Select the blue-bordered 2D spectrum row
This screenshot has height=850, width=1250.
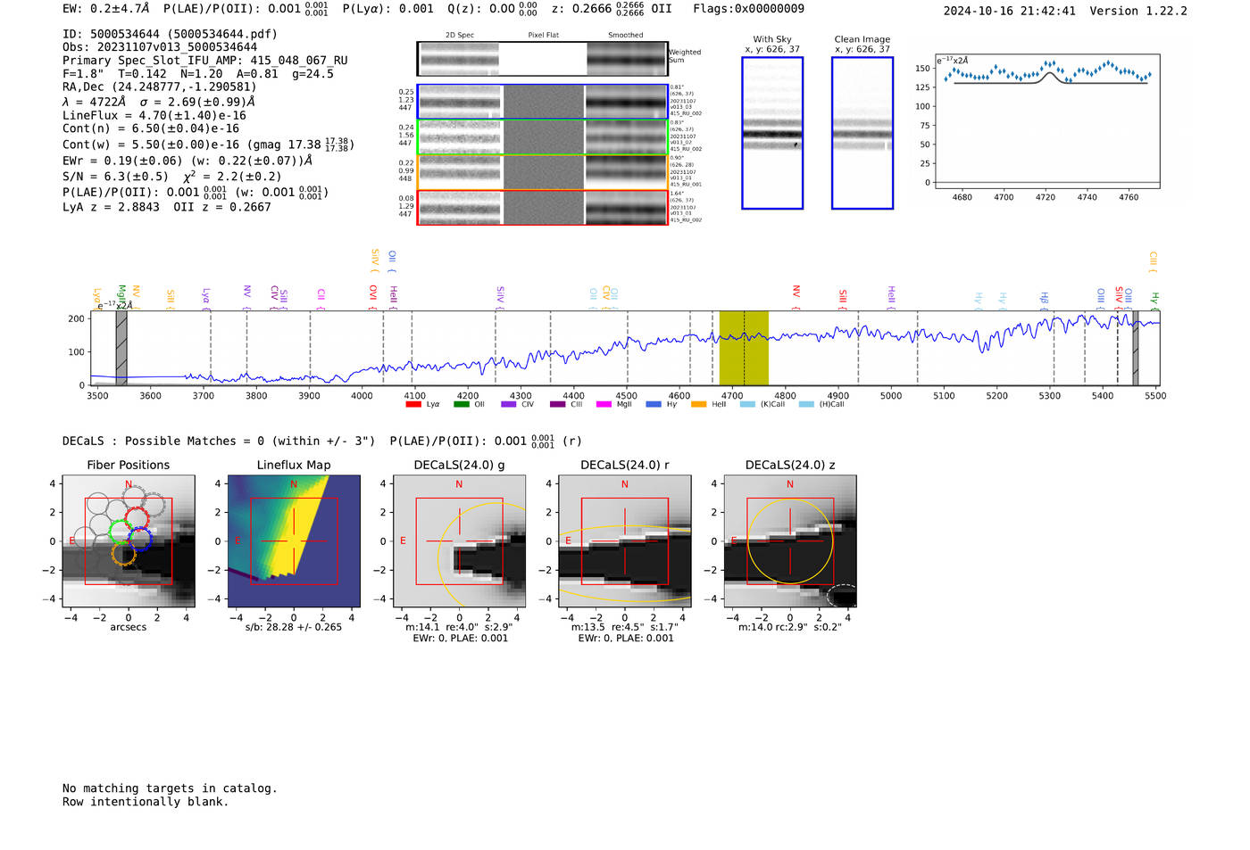542,103
